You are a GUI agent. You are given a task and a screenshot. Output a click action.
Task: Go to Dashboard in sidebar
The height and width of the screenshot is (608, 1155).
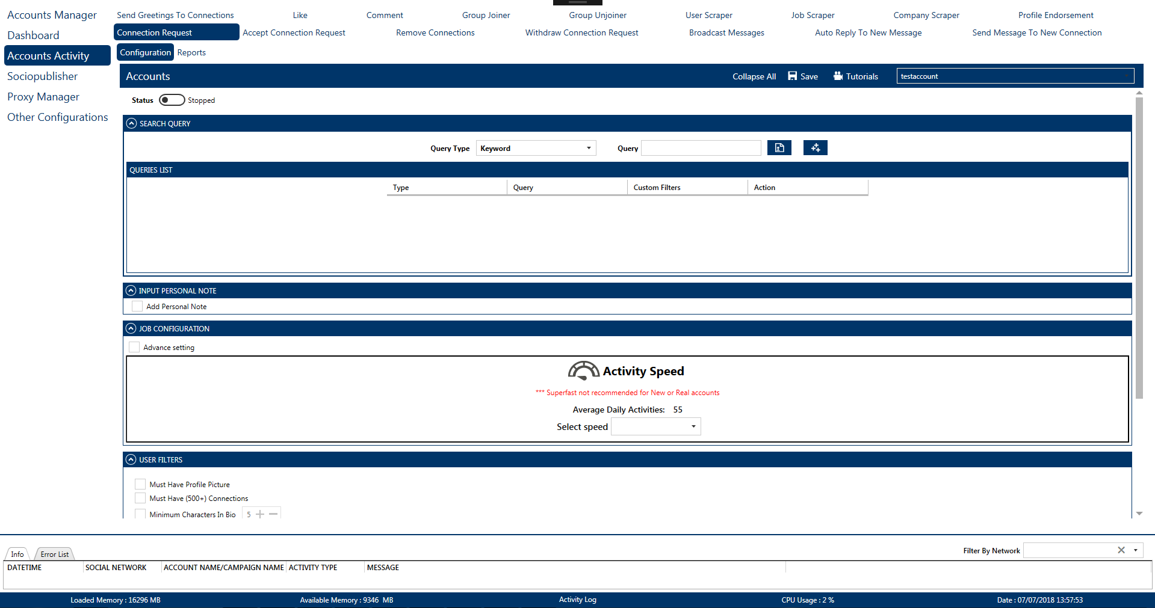click(33, 35)
